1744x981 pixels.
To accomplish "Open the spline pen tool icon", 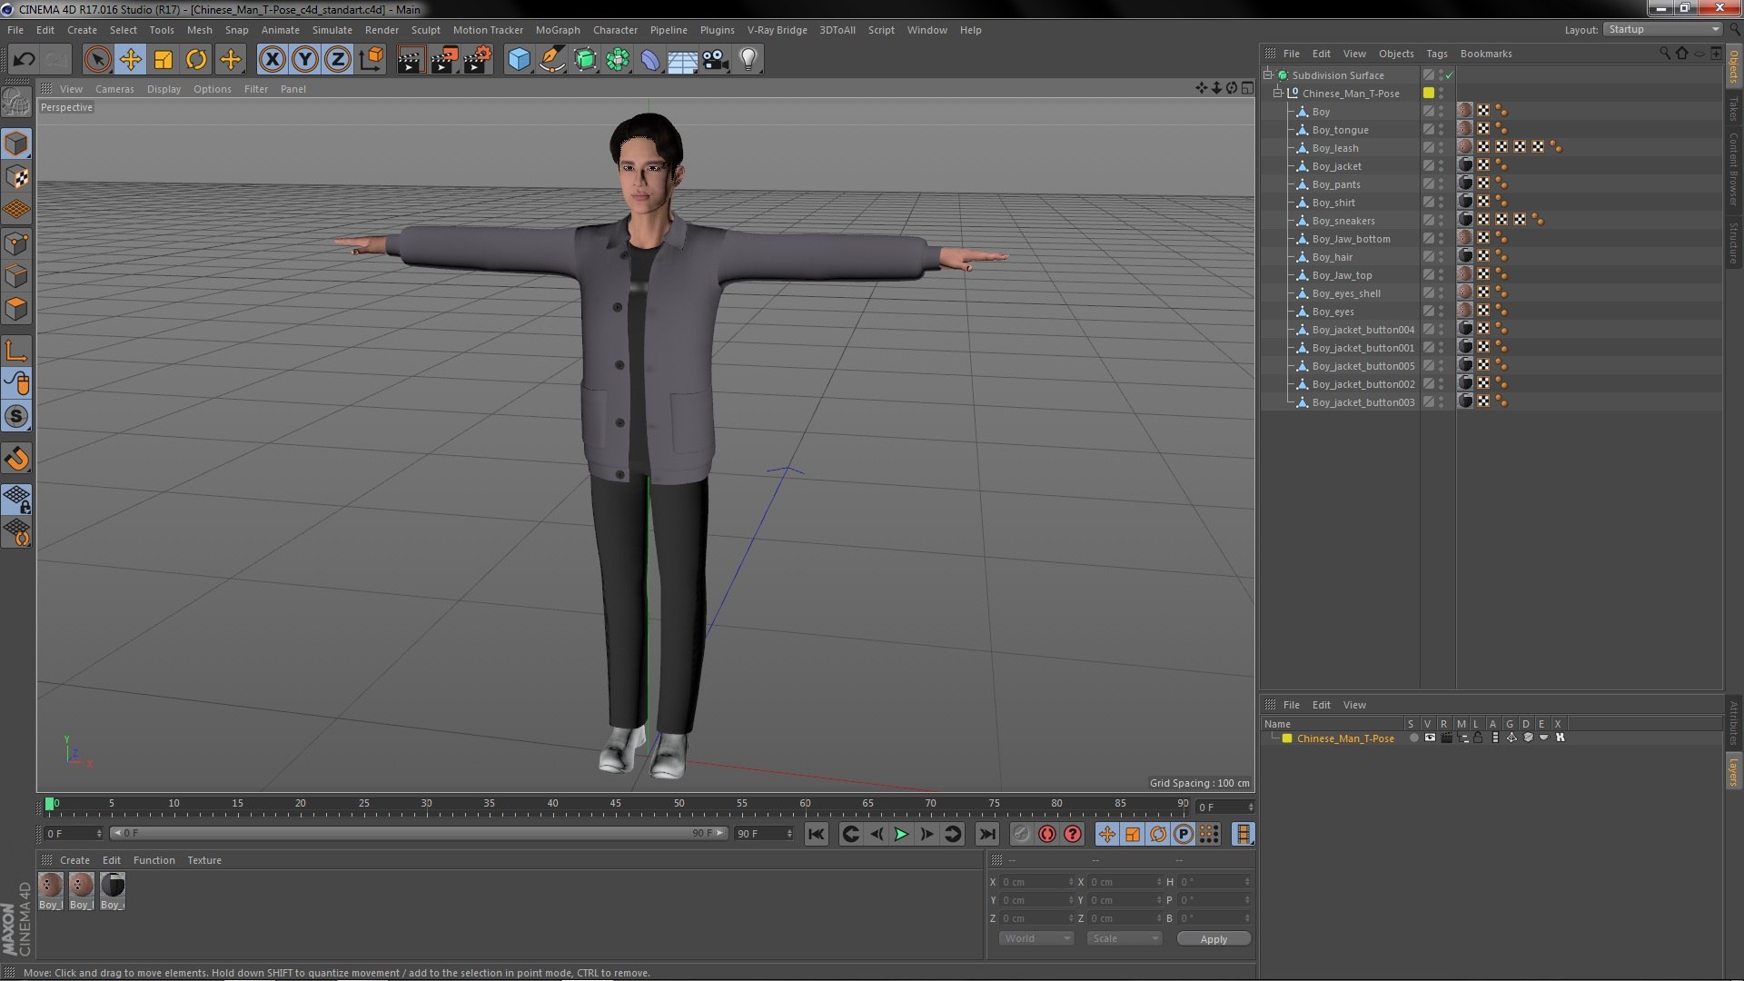I will tap(551, 60).
